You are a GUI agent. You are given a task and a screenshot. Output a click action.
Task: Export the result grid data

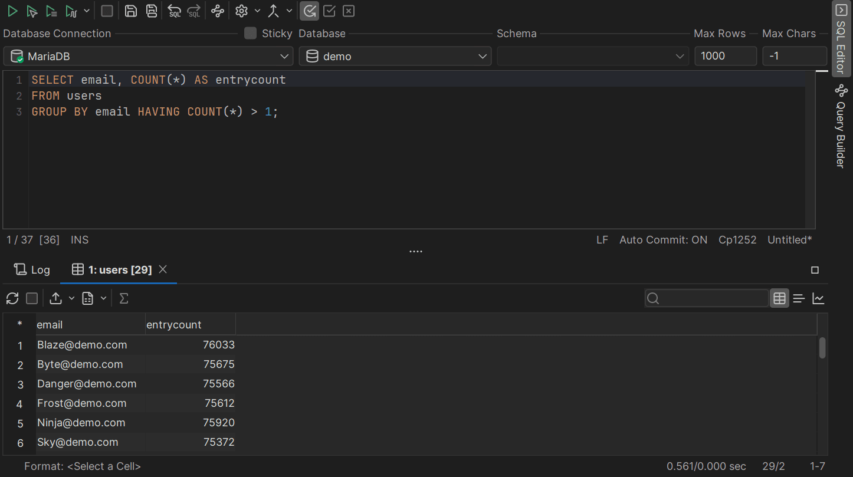[x=55, y=298]
